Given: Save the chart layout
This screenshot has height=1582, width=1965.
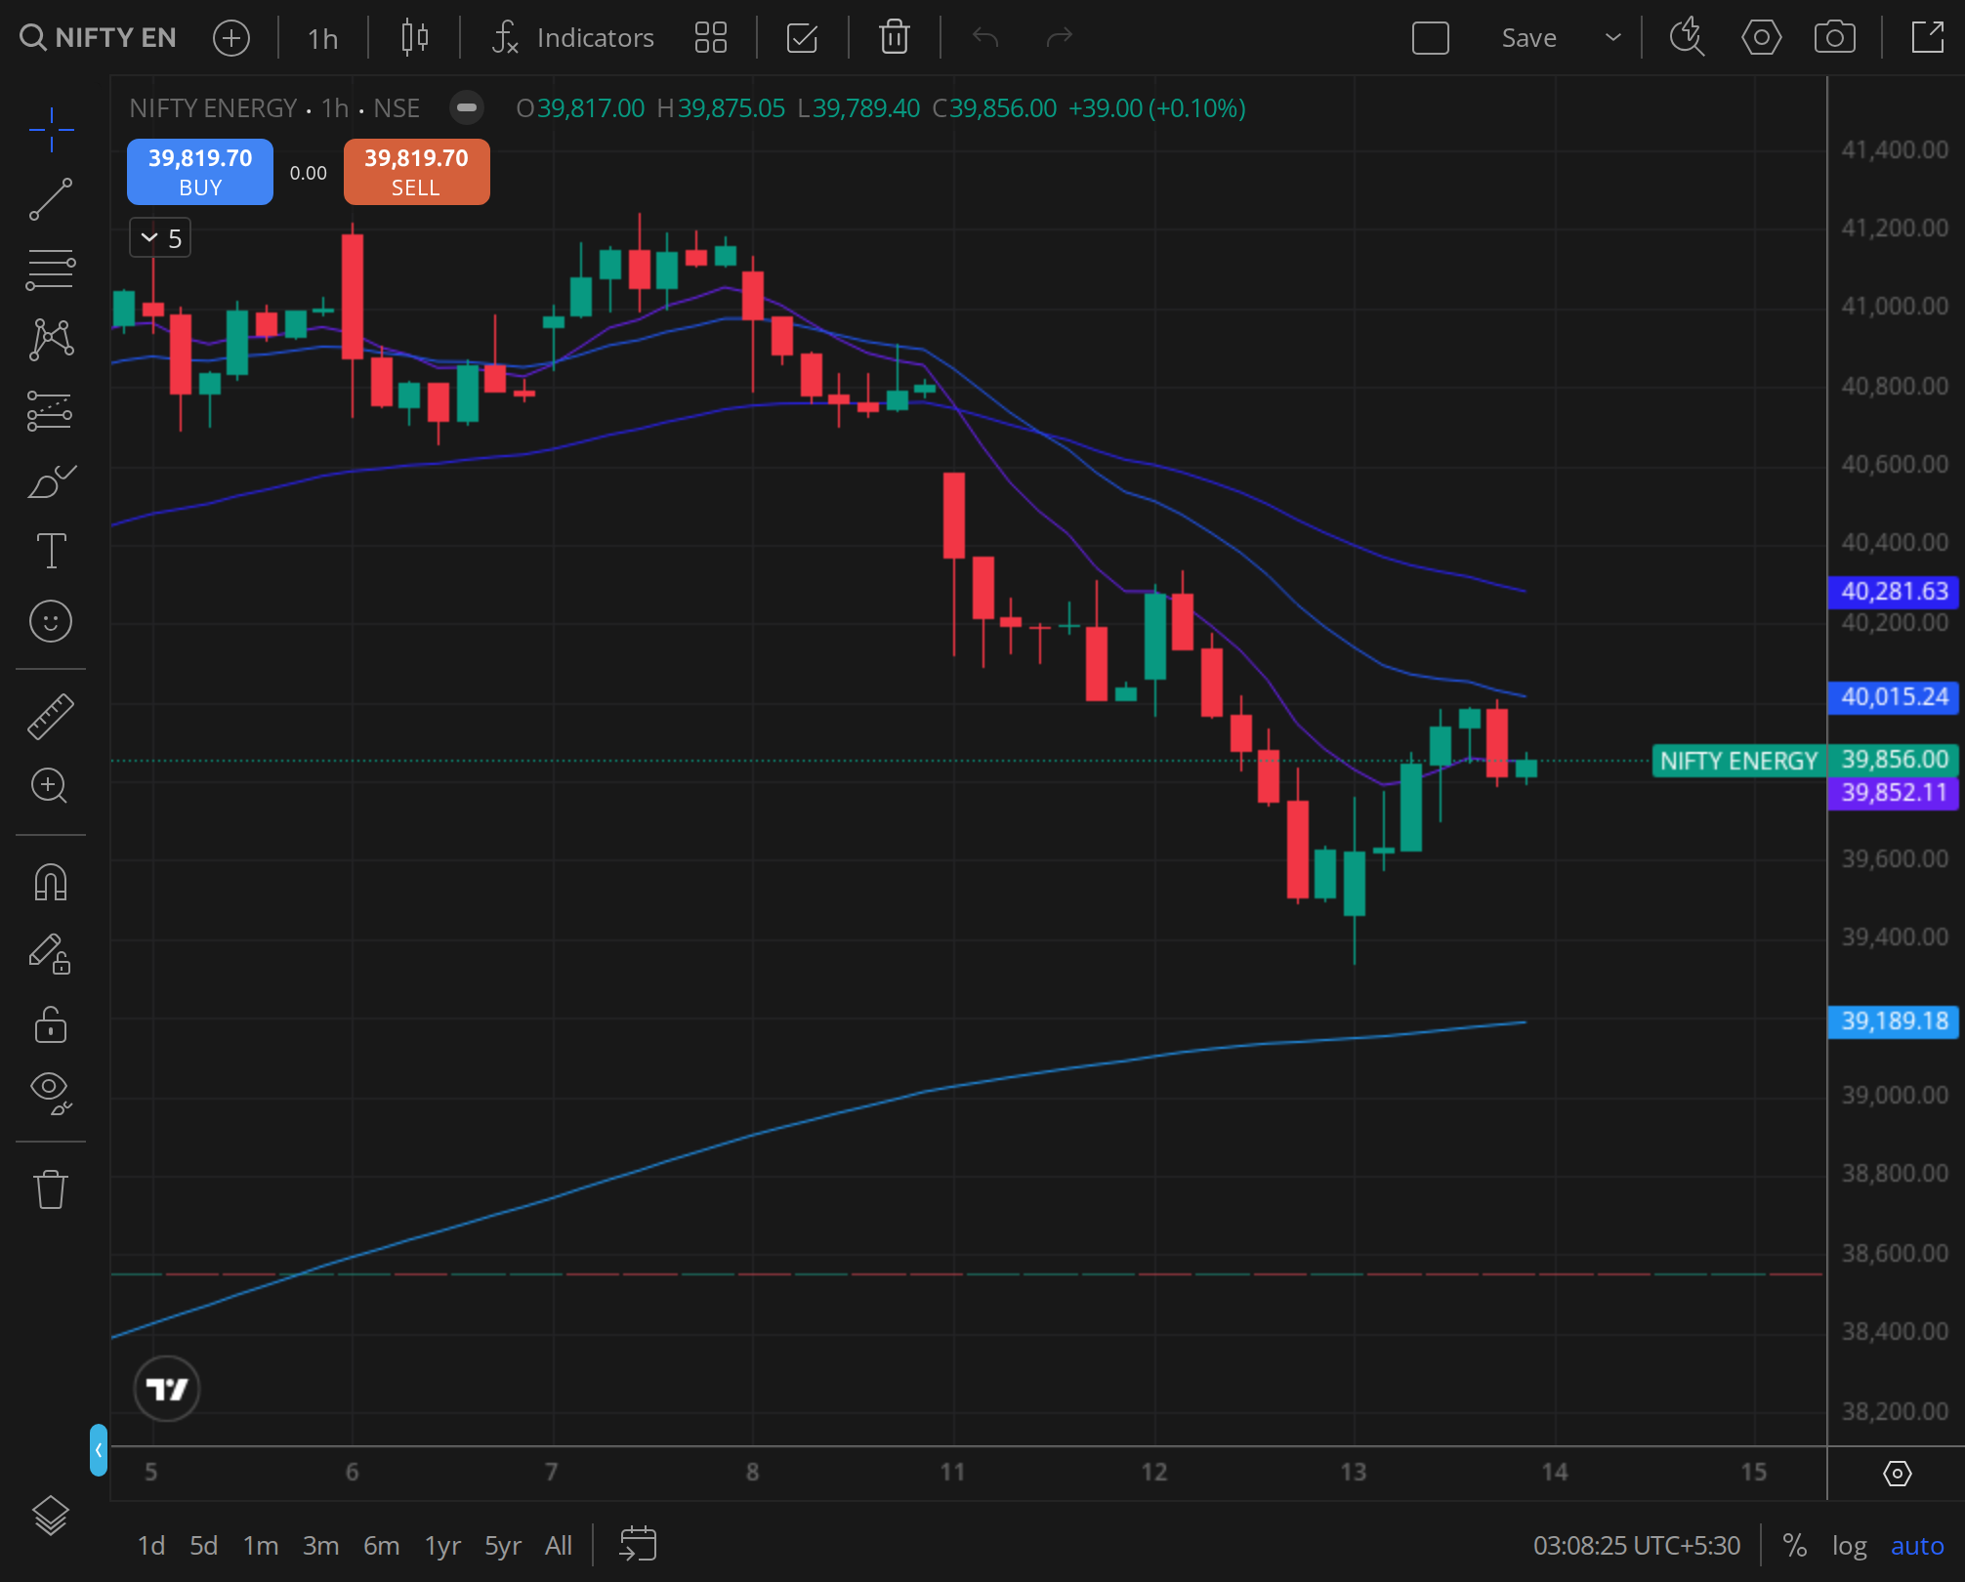Looking at the screenshot, I should (1529, 38).
